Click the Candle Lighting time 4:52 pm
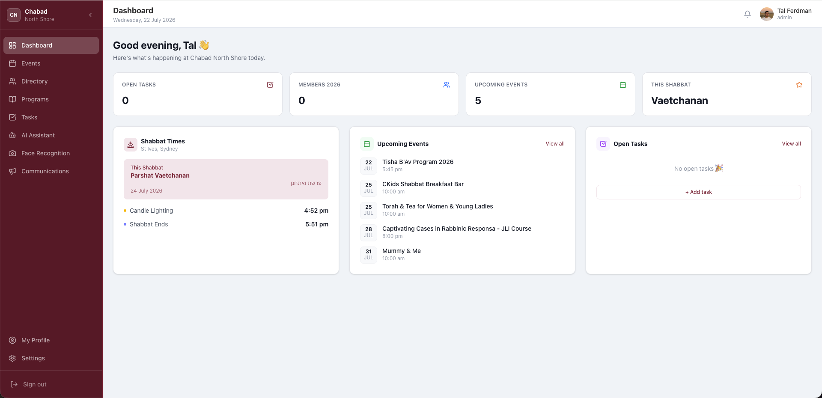The height and width of the screenshot is (398, 822). [x=316, y=211]
